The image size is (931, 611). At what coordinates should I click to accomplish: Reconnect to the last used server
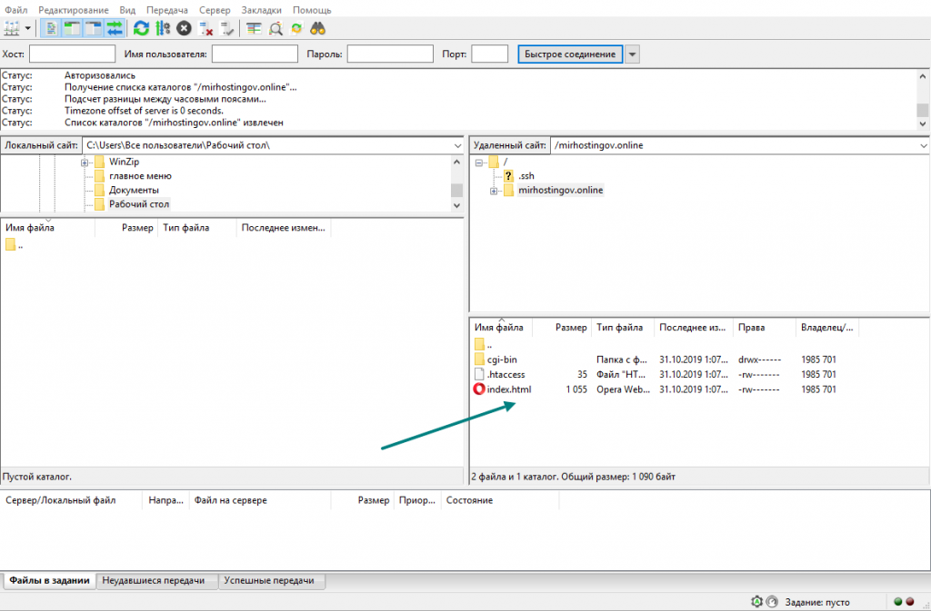tap(227, 28)
